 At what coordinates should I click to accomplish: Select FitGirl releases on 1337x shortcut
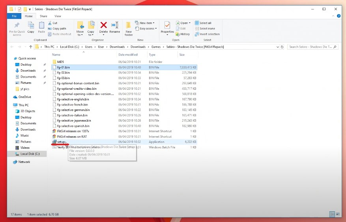[x=124, y=131]
